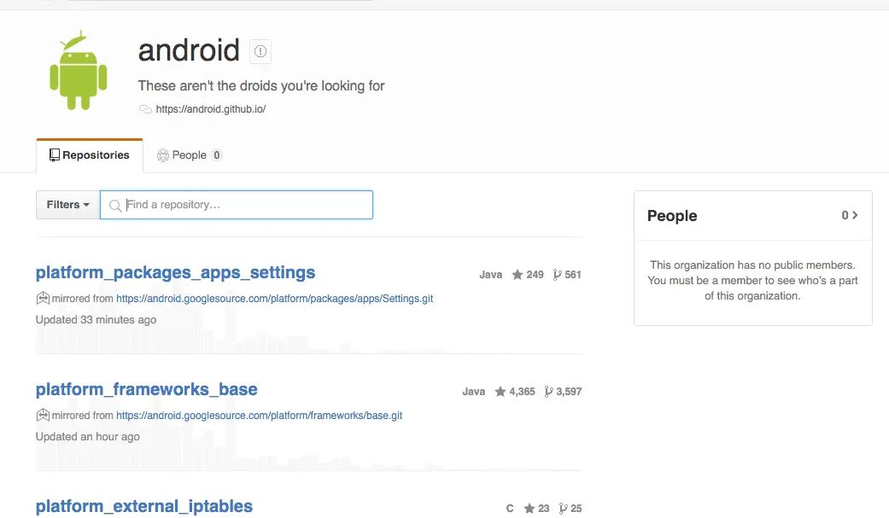The width and height of the screenshot is (889, 518).
Task: Open the People sidebar panel heading
Action: 672,216
